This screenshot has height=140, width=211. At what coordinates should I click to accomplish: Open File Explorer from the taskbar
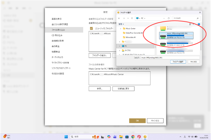click(121, 136)
